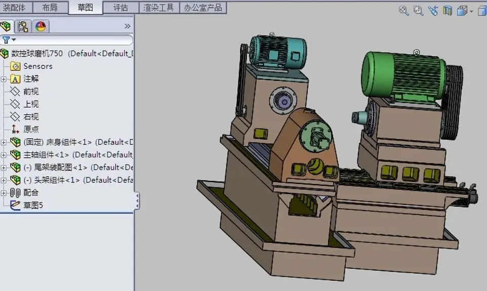This screenshot has height=291, width=487.
Task: Click the Section View icon
Action: click(447, 11)
